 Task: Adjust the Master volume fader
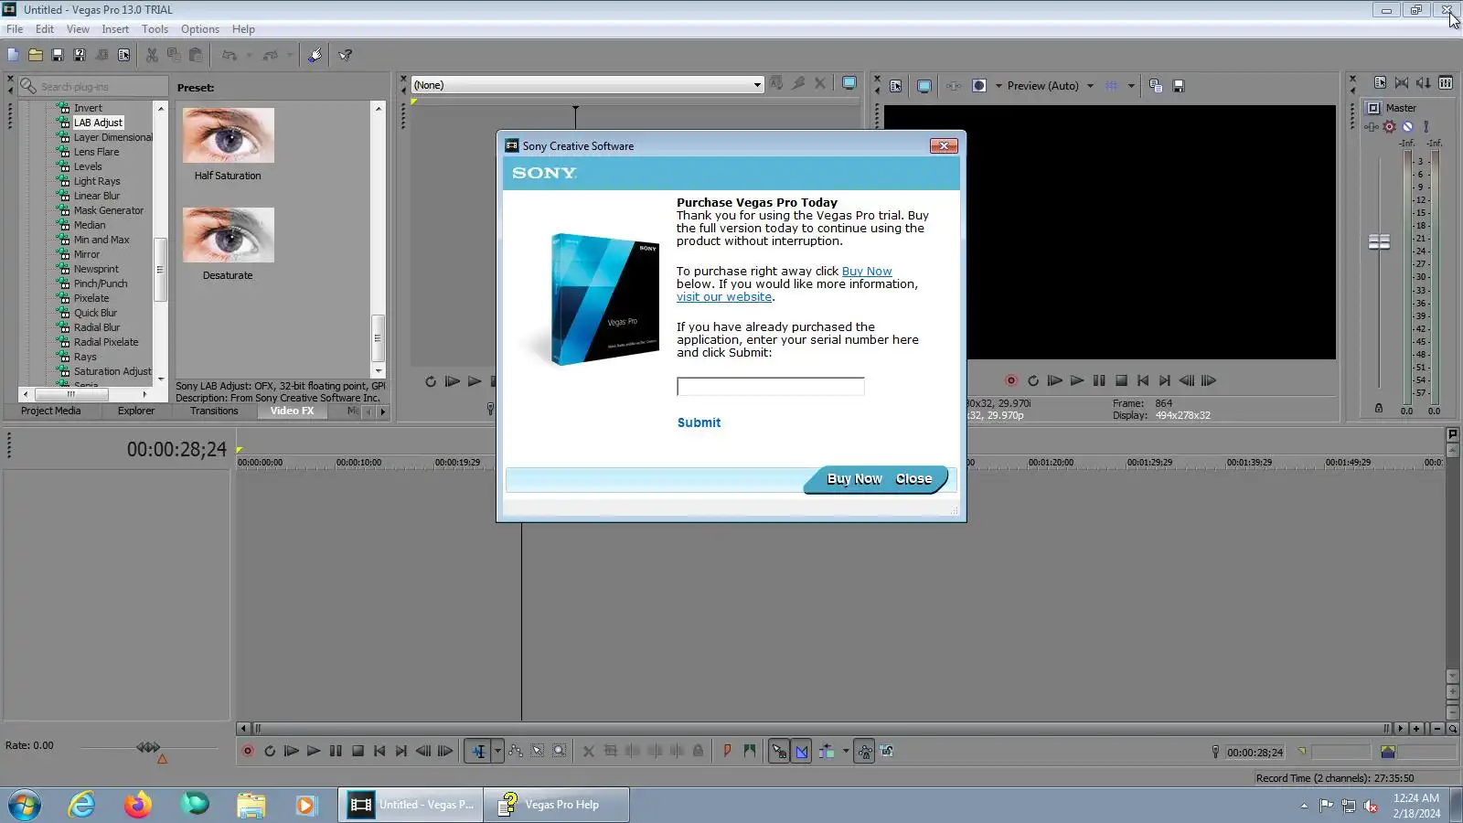click(1379, 241)
